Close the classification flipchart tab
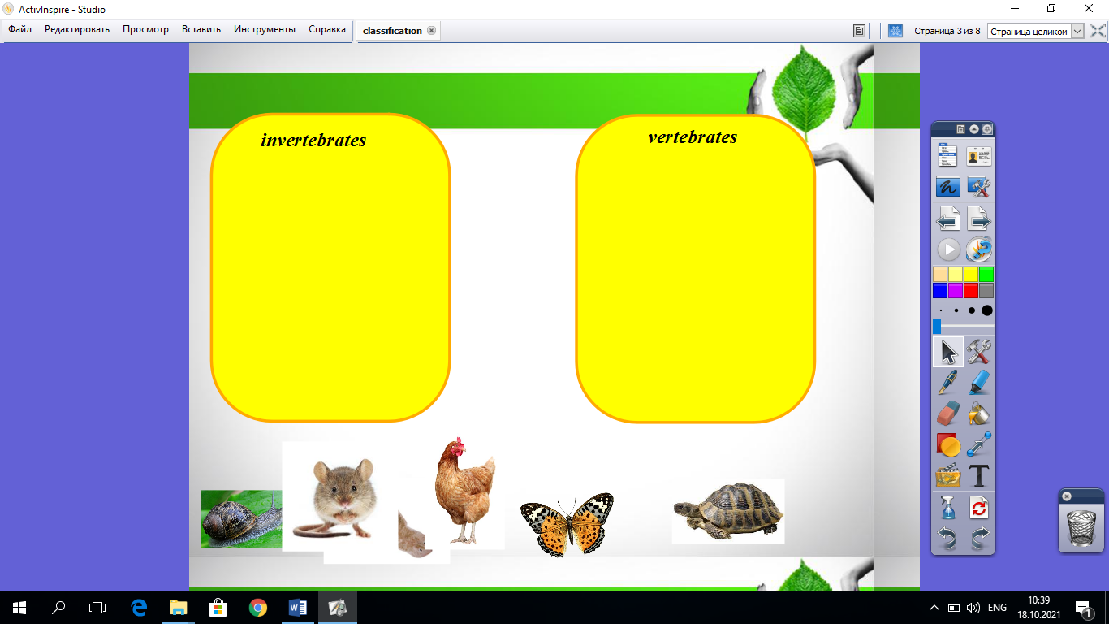Viewport: 1109px width, 624px height. [431, 31]
